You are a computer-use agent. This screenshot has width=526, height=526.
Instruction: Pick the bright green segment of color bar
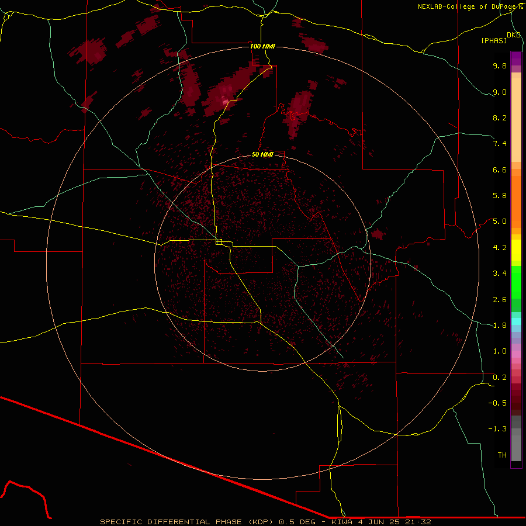click(x=516, y=282)
